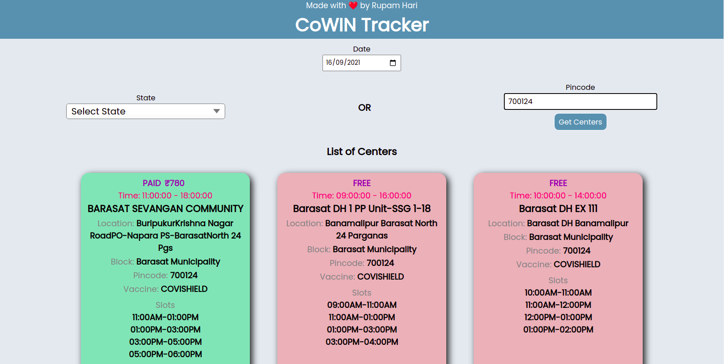Click the PAID ₹780 label
The width and height of the screenshot is (724, 364).
pos(164,183)
